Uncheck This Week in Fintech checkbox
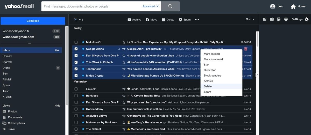This screenshot has width=311, height=135. [x=76, y=62]
